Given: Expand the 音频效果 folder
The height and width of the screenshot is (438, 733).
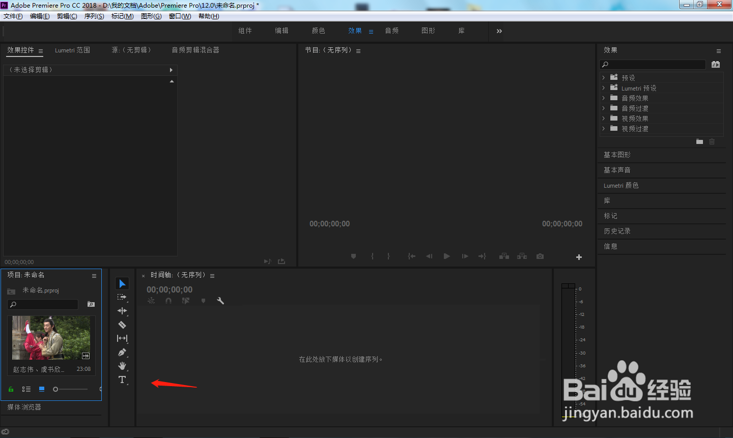Looking at the screenshot, I should tap(604, 98).
